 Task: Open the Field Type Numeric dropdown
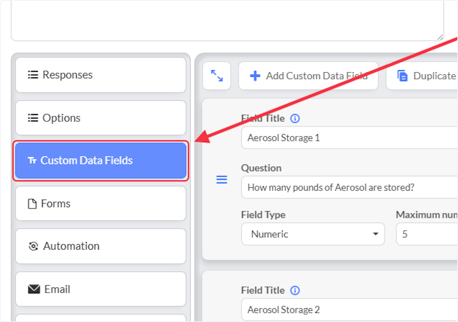[x=313, y=234]
